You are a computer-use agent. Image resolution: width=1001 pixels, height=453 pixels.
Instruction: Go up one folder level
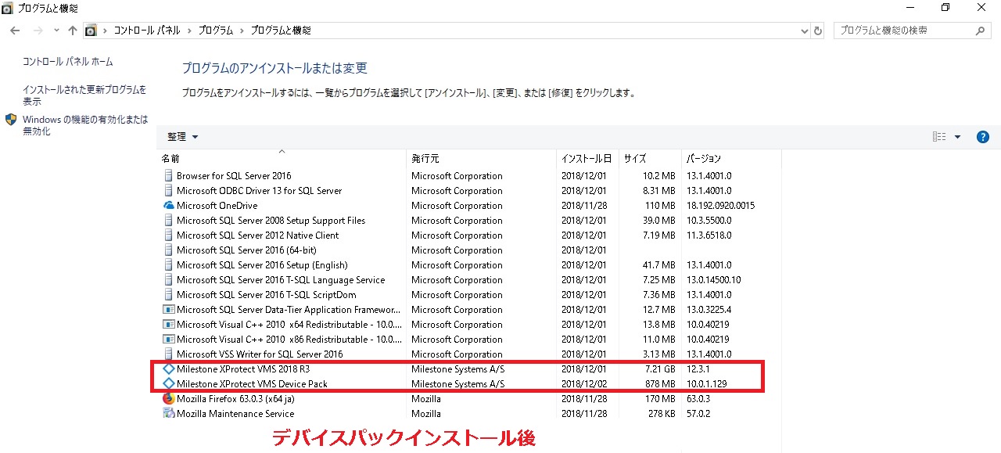[x=73, y=31]
